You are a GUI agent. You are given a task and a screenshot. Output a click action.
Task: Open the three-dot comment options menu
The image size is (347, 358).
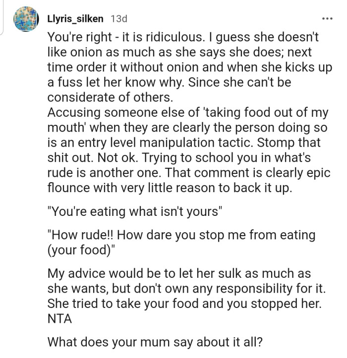point(327,19)
